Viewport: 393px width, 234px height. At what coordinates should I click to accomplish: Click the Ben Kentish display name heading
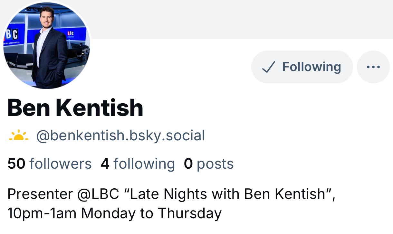point(75,108)
